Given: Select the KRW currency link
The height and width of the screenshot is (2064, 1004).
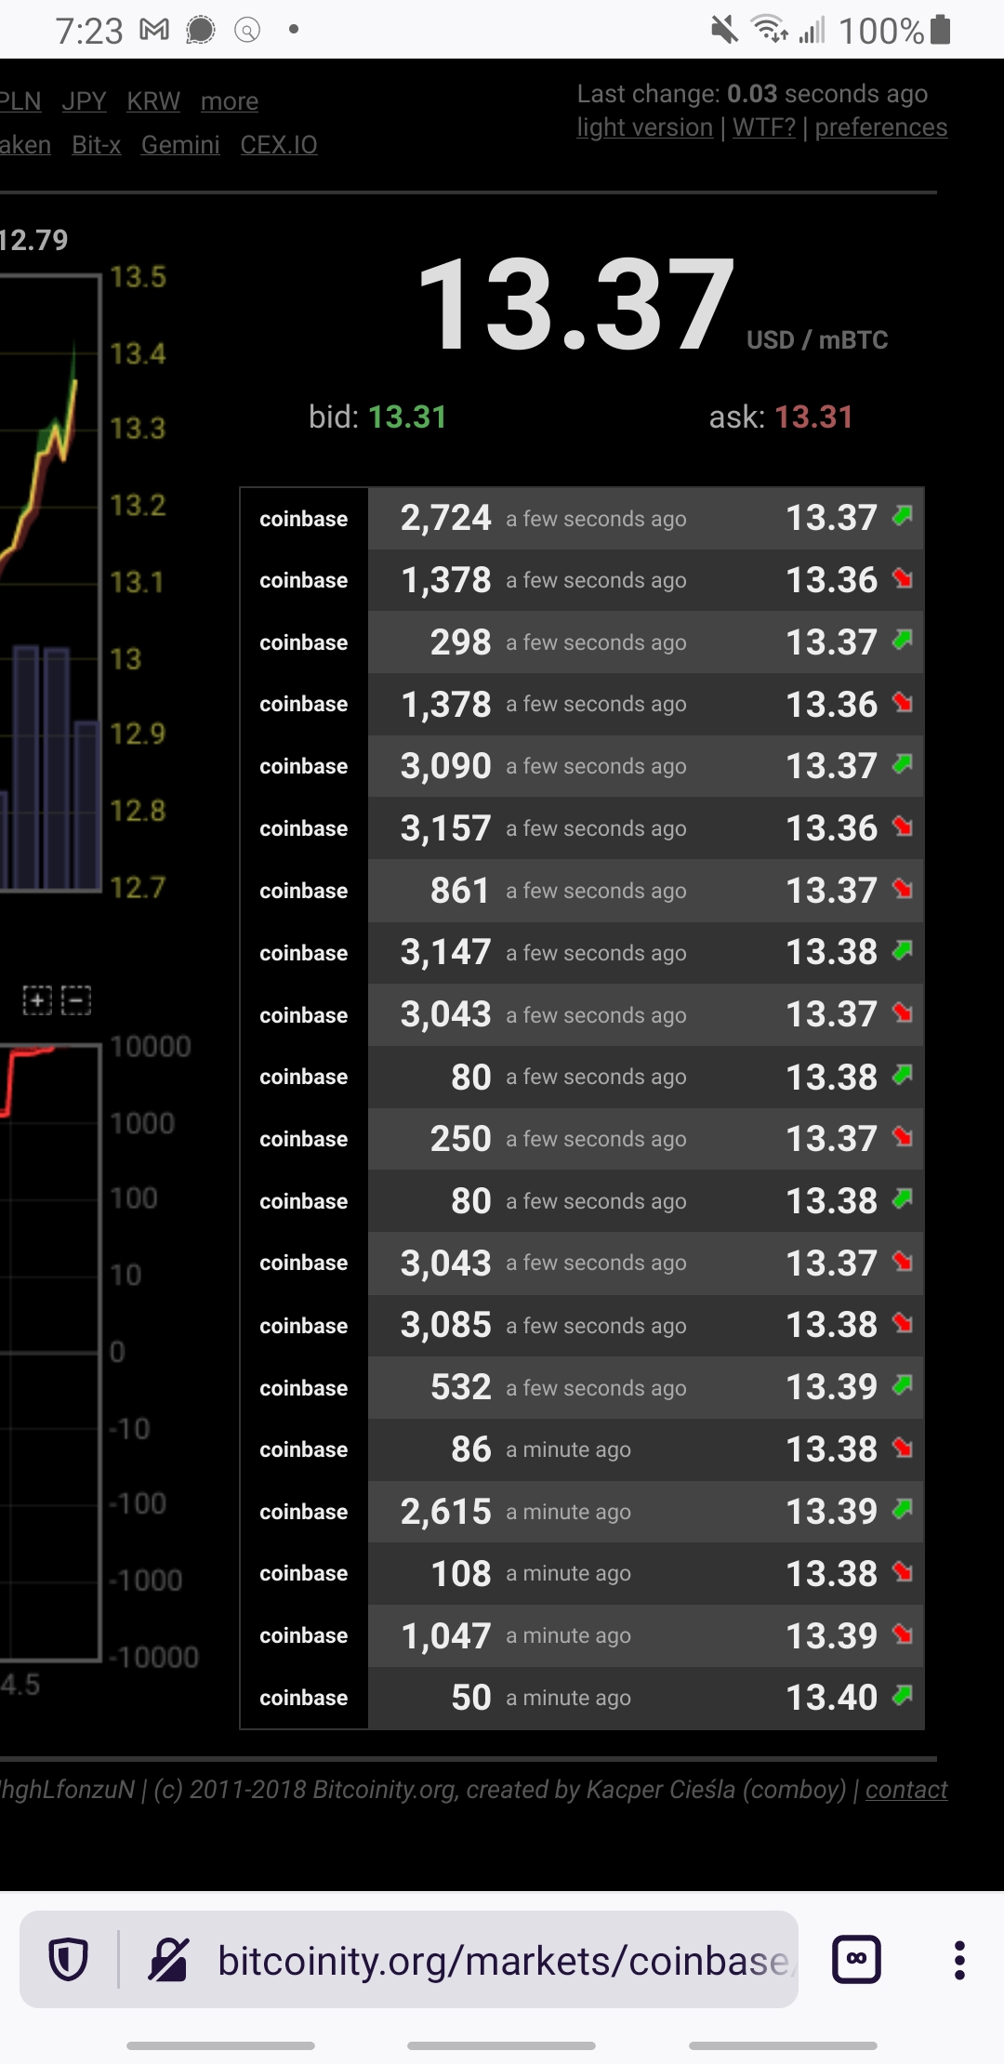Looking at the screenshot, I should coord(153,101).
